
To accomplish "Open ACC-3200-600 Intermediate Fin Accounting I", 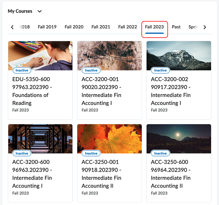I will pyautogui.click(x=32, y=174).
